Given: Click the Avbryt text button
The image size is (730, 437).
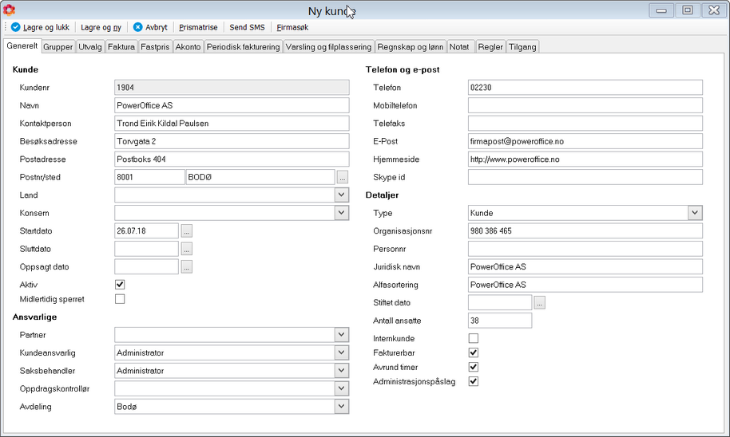Looking at the screenshot, I should (157, 27).
